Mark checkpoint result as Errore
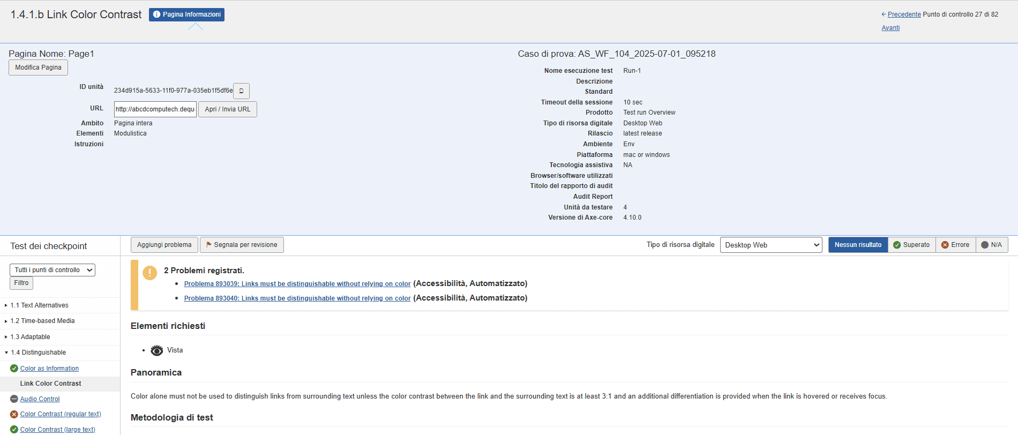Screen dimensions: 1018x435 point(955,245)
